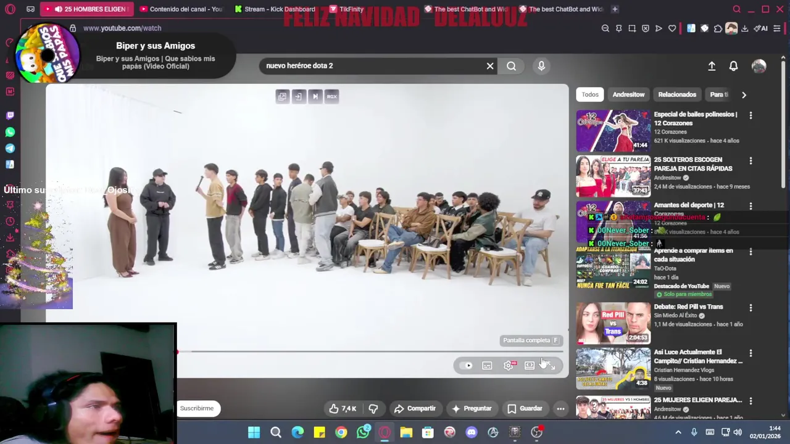
Task: Click the Compartir share button
Action: pyautogui.click(x=415, y=408)
